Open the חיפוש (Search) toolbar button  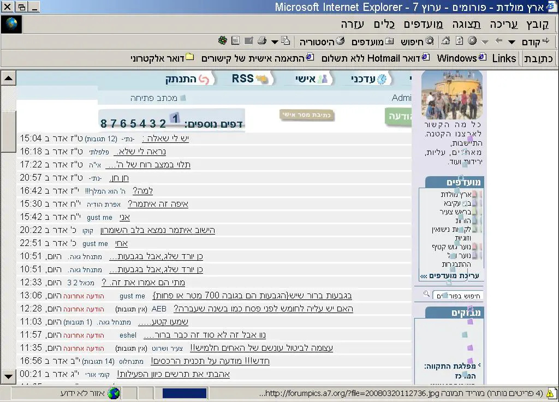(x=413, y=41)
